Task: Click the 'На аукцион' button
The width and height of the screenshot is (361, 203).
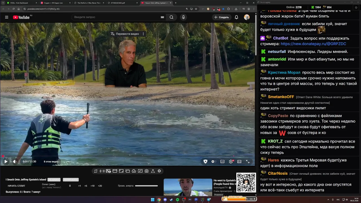Action: click(54, 180)
